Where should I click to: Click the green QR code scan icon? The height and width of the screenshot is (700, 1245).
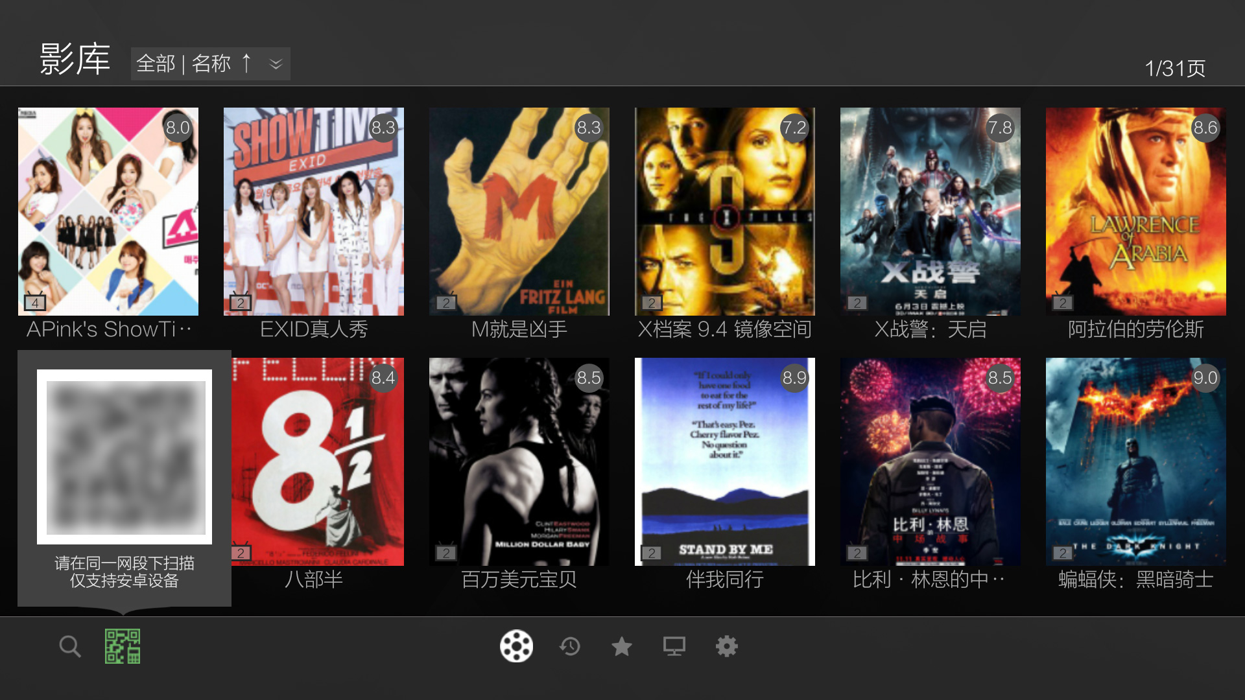point(123,646)
